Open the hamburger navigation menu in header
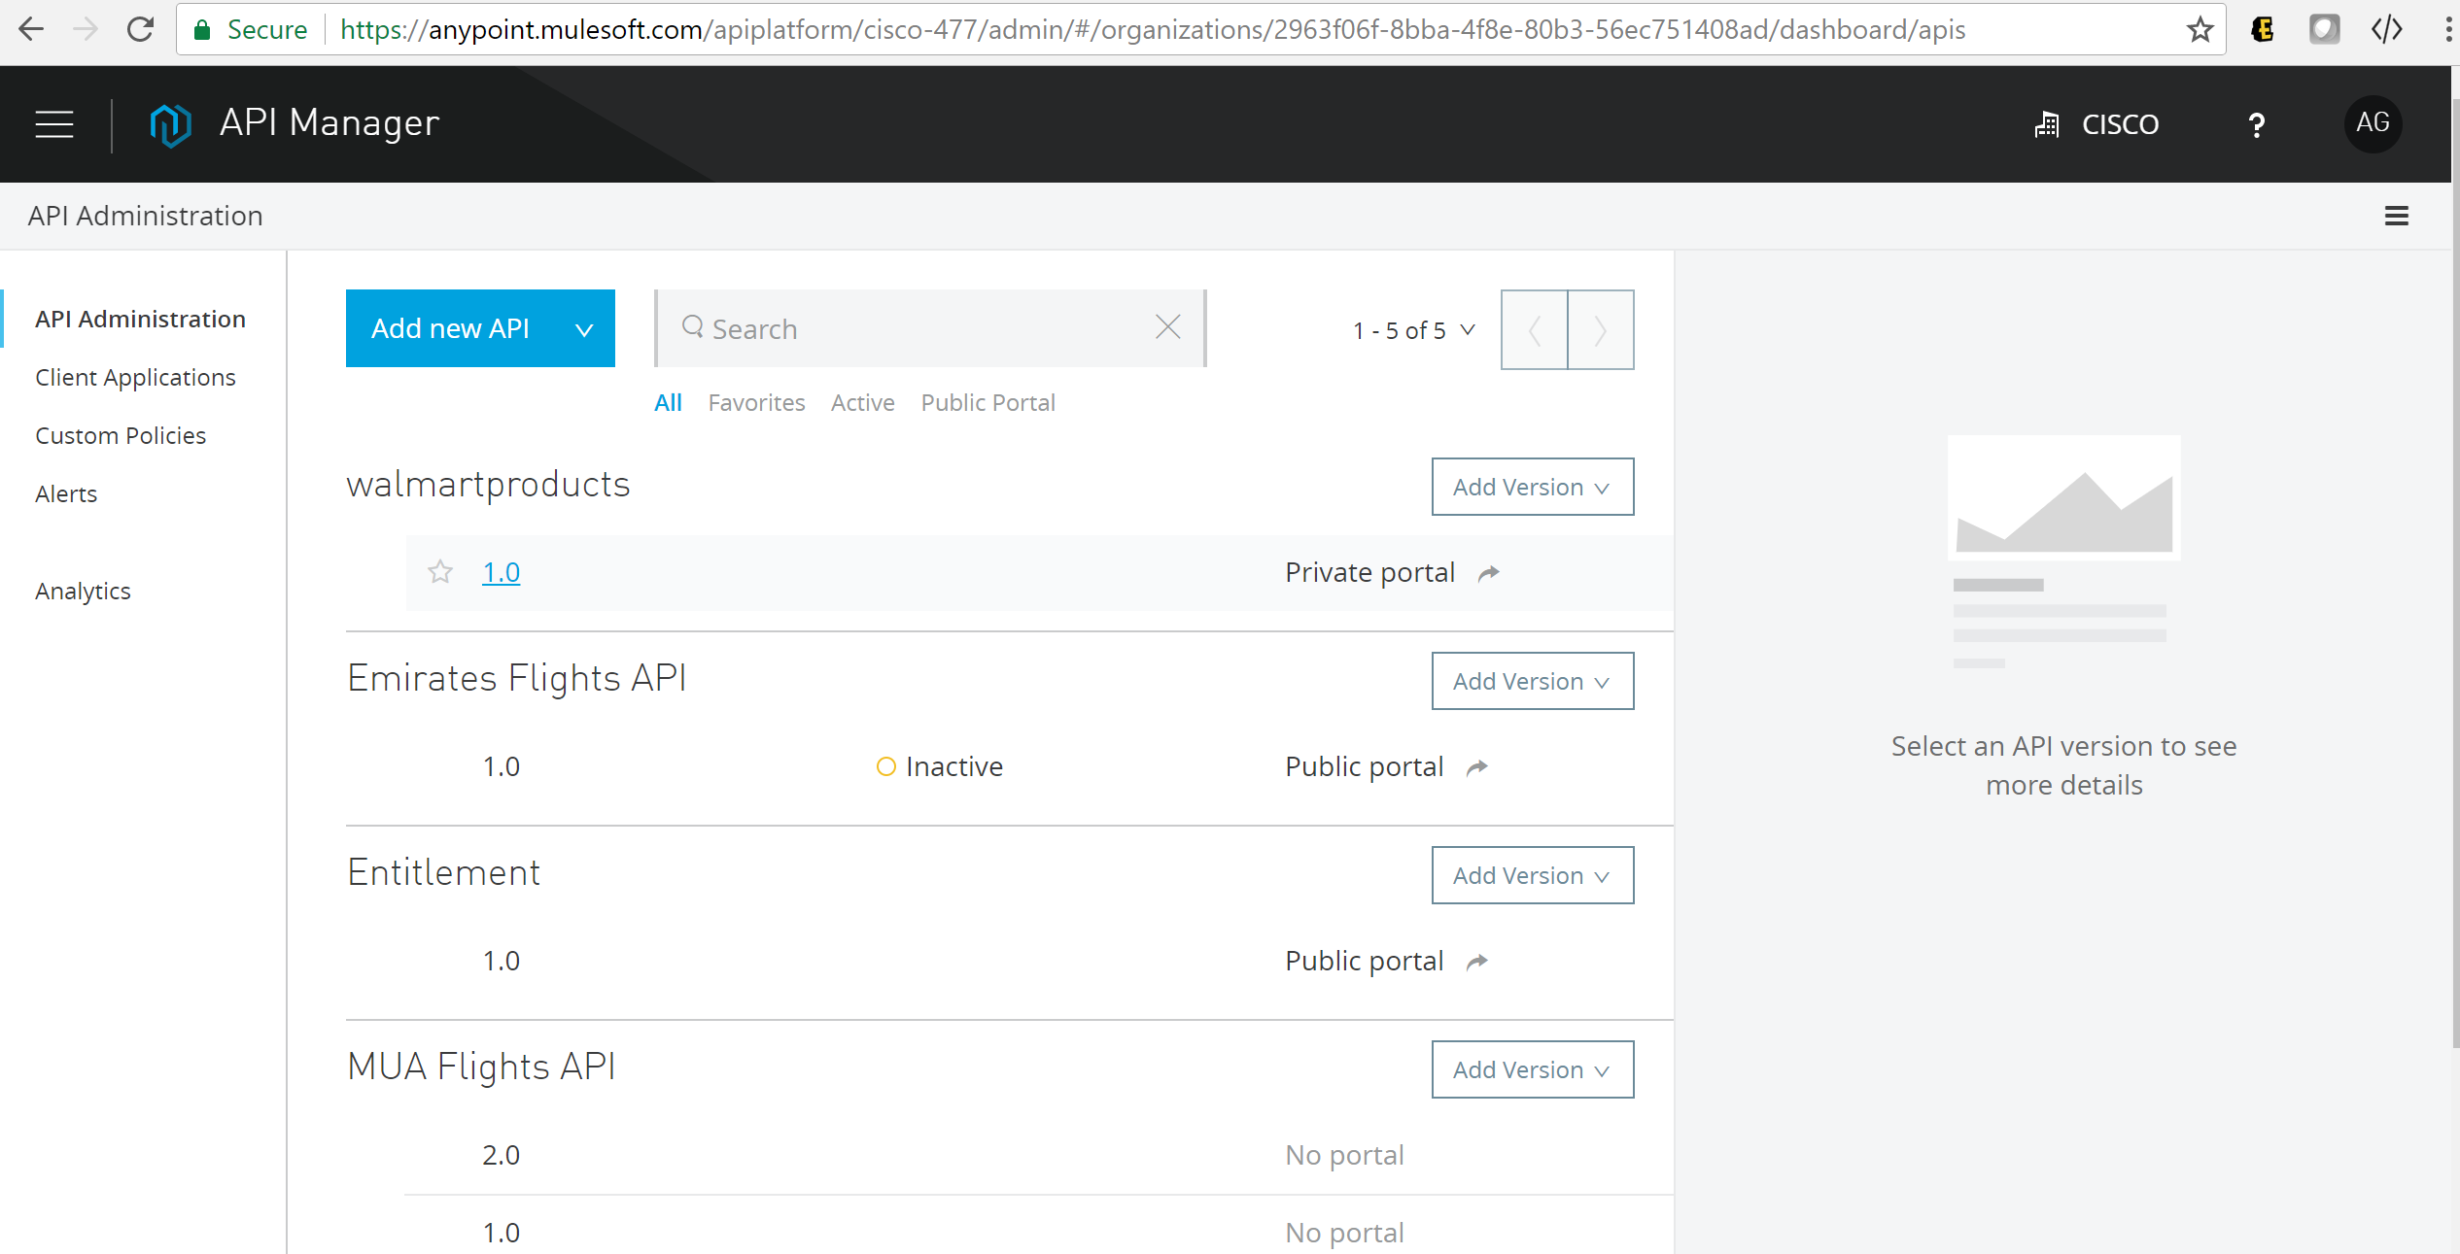 (54, 124)
